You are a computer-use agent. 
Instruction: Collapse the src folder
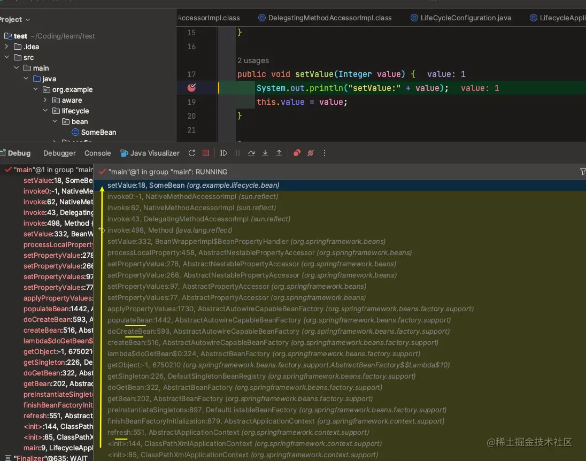point(6,57)
